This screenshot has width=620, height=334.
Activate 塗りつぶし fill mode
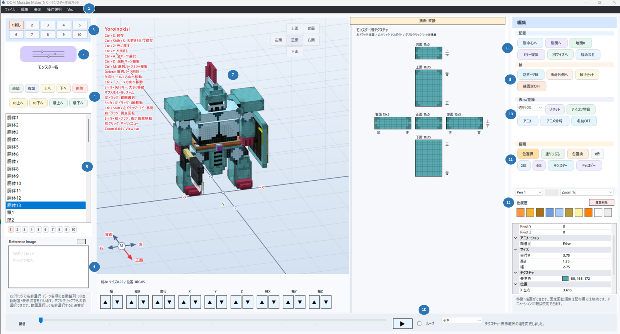(x=553, y=154)
